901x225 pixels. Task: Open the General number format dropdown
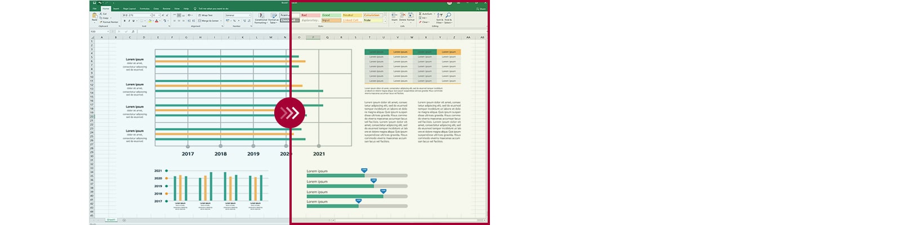click(x=250, y=15)
